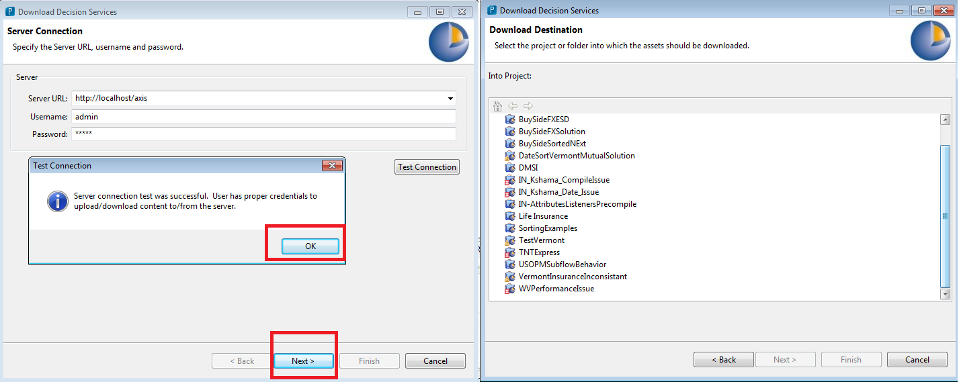959x382 pixels.
Task: Maximize the Download Destination window
Action: click(921, 10)
